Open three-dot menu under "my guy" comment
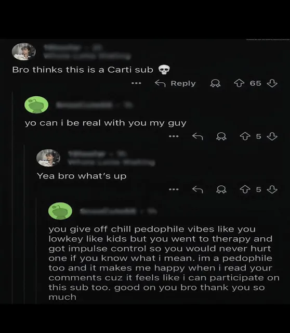The height and width of the screenshot is (333, 290). point(174,136)
